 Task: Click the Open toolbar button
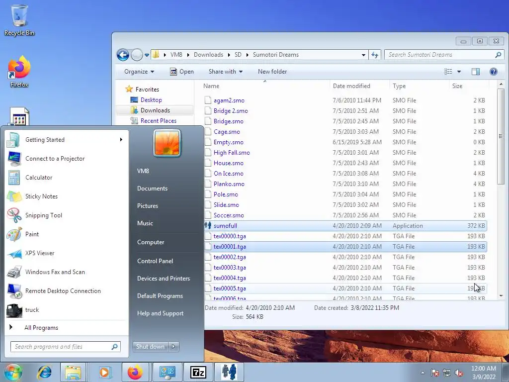[x=182, y=72]
